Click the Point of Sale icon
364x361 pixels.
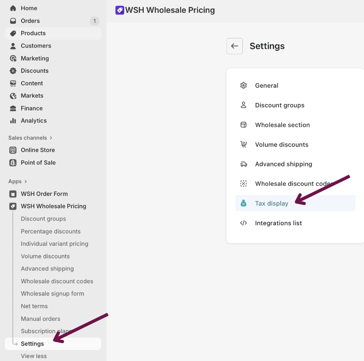(x=13, y=162)
